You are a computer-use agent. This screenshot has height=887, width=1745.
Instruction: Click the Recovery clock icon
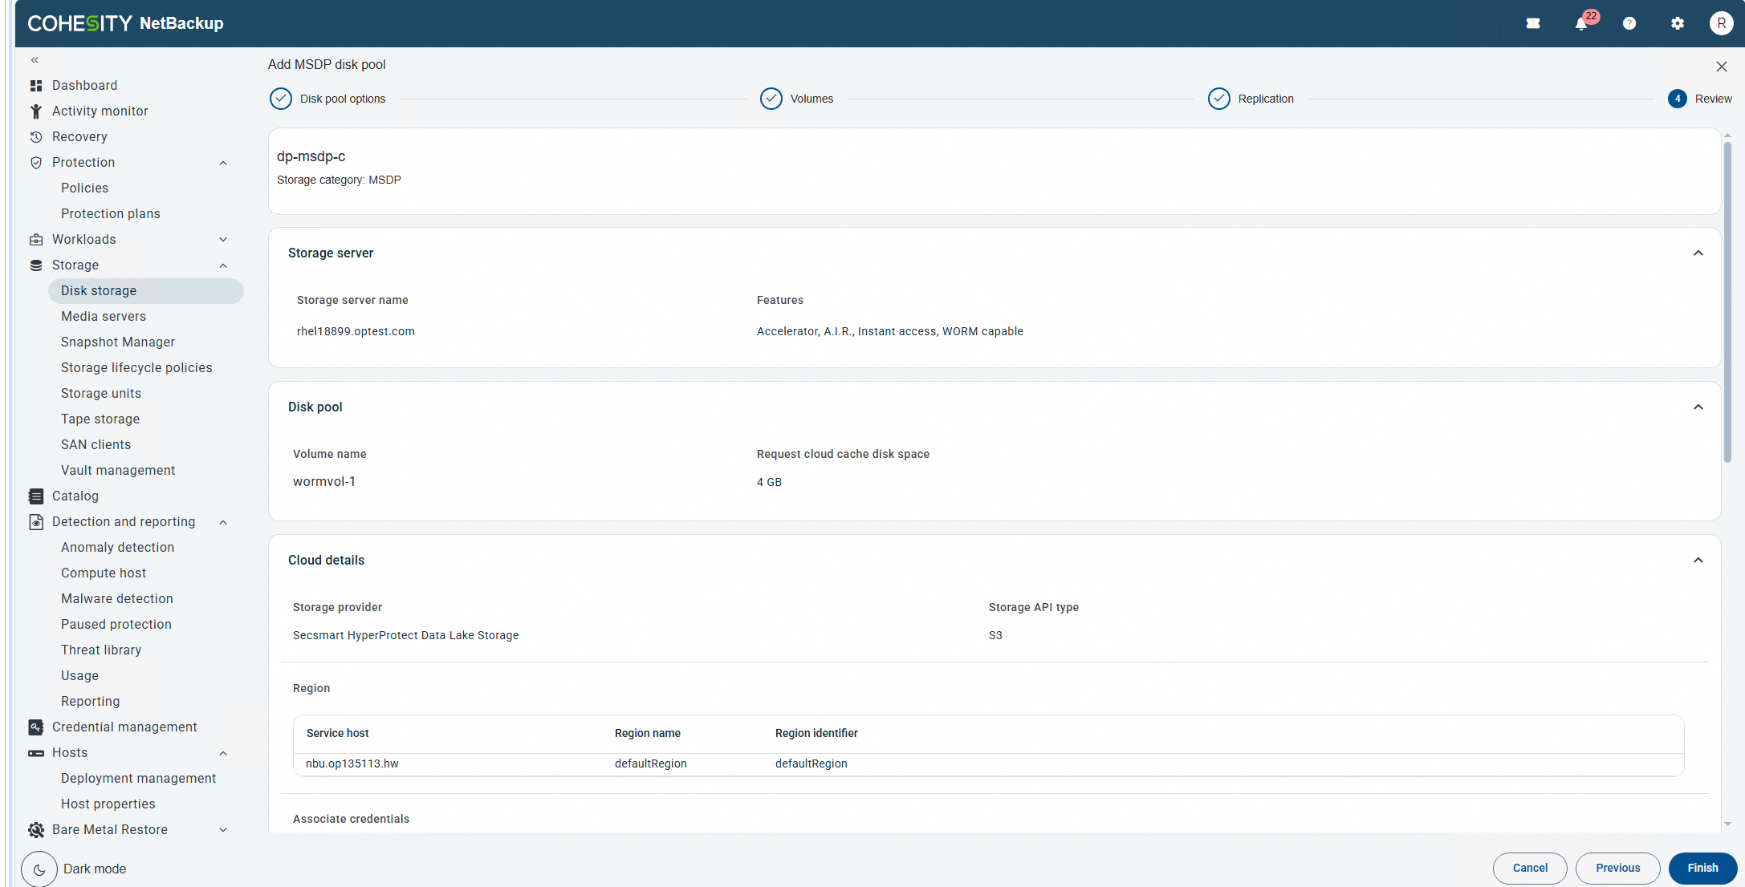coord(36,136)
